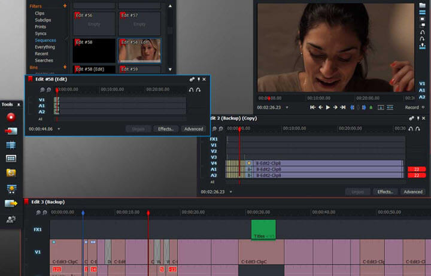Click the red Record tool icon

pyautogui.click(x=10, y=116)
